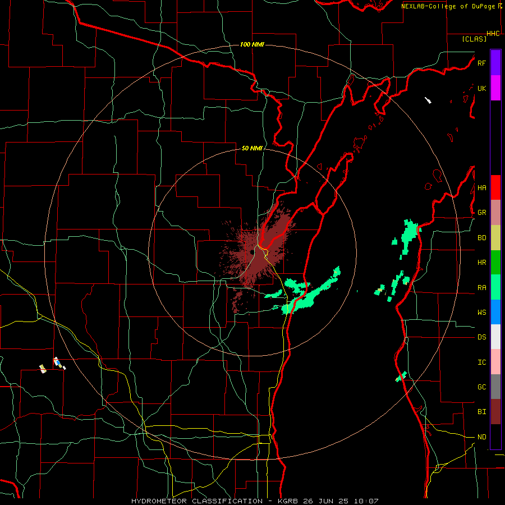Click the ND legend label

coord(481,437)
